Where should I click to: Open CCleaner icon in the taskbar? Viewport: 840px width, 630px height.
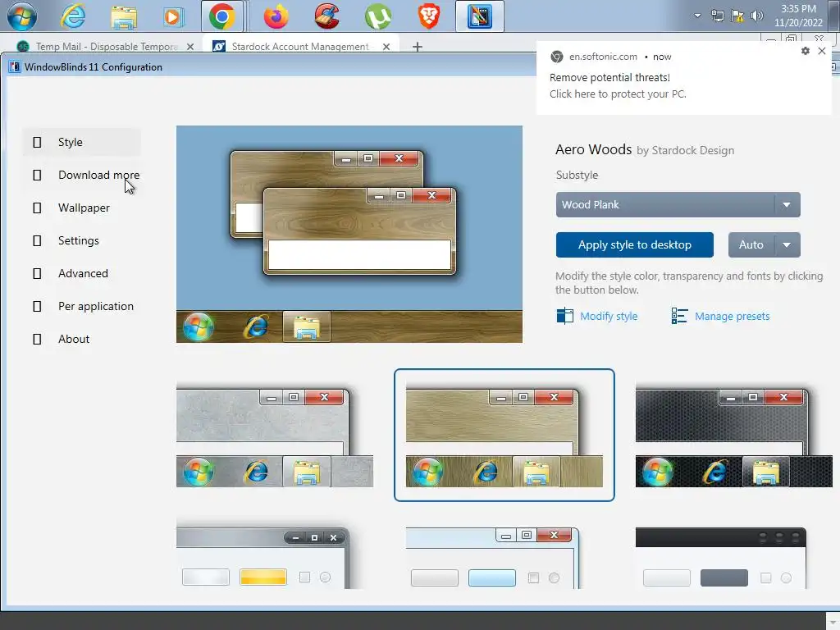click(326, 16)
